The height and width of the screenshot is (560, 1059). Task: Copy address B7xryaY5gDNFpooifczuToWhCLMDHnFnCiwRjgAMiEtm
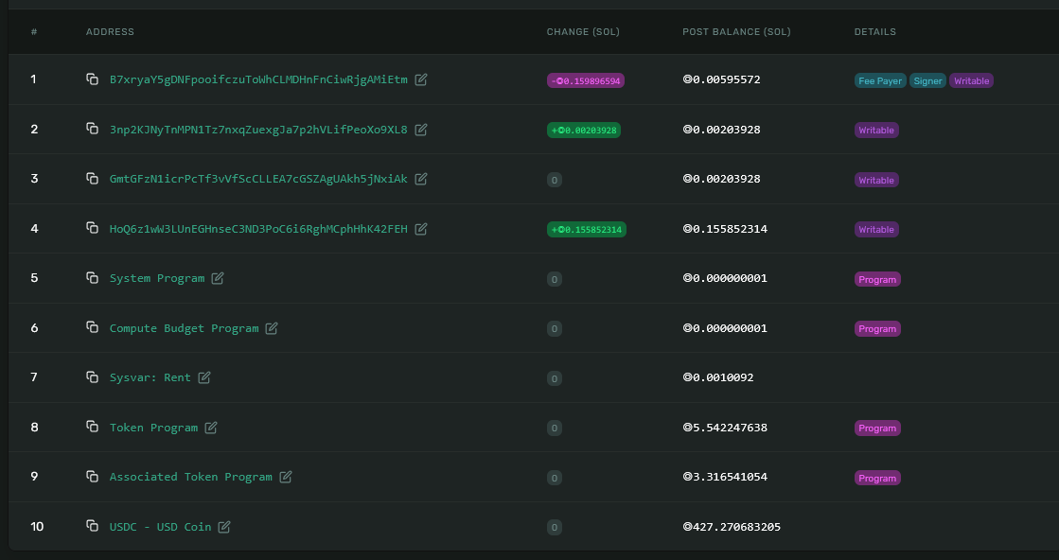point(92,79)
